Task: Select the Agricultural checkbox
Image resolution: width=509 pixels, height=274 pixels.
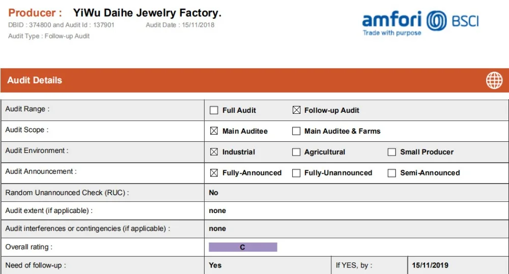Action: pos(296,152)
